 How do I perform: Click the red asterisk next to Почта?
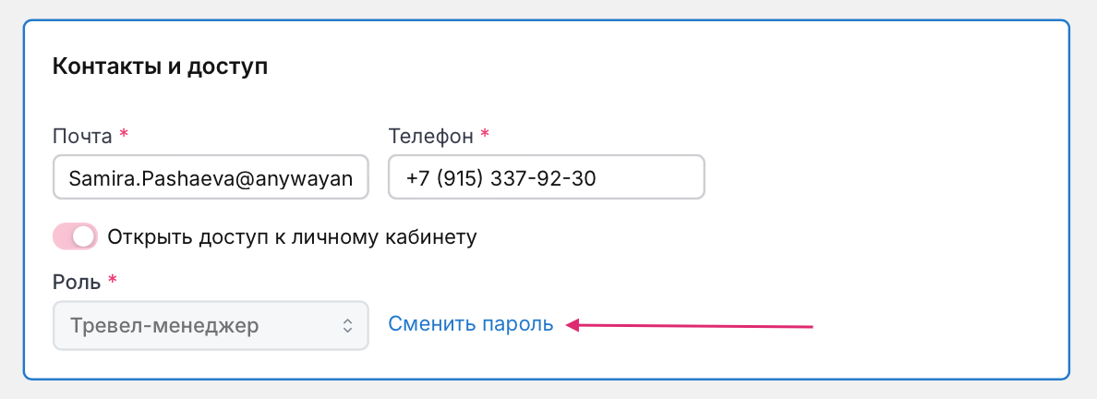coord(124,135)
